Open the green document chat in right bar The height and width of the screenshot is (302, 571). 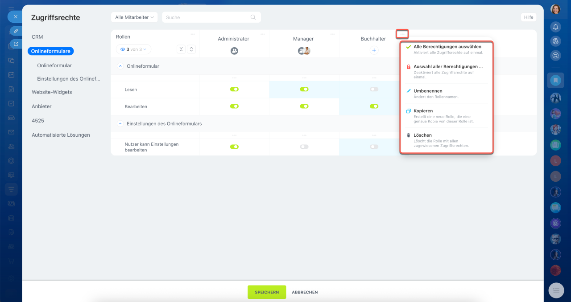(x=555, y=145)
